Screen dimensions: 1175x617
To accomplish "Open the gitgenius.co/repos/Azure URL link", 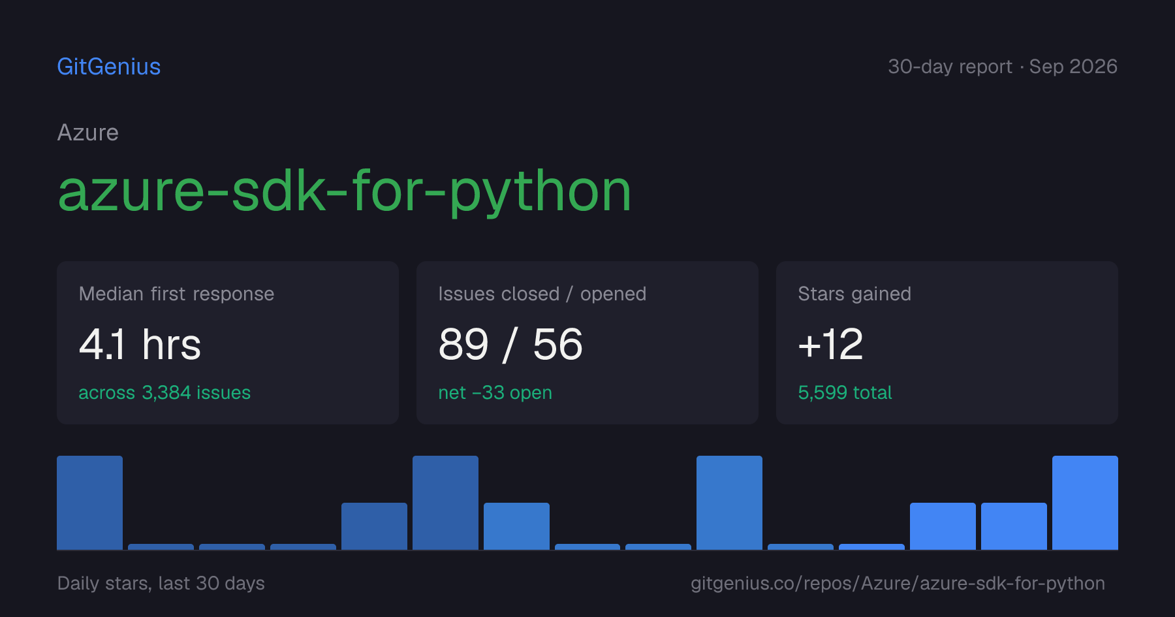I will [x=898, y=583].
